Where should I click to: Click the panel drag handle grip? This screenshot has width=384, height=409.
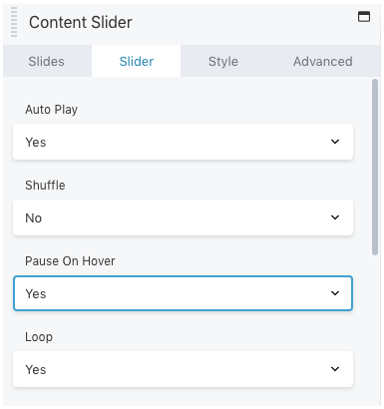coord(14,22)
